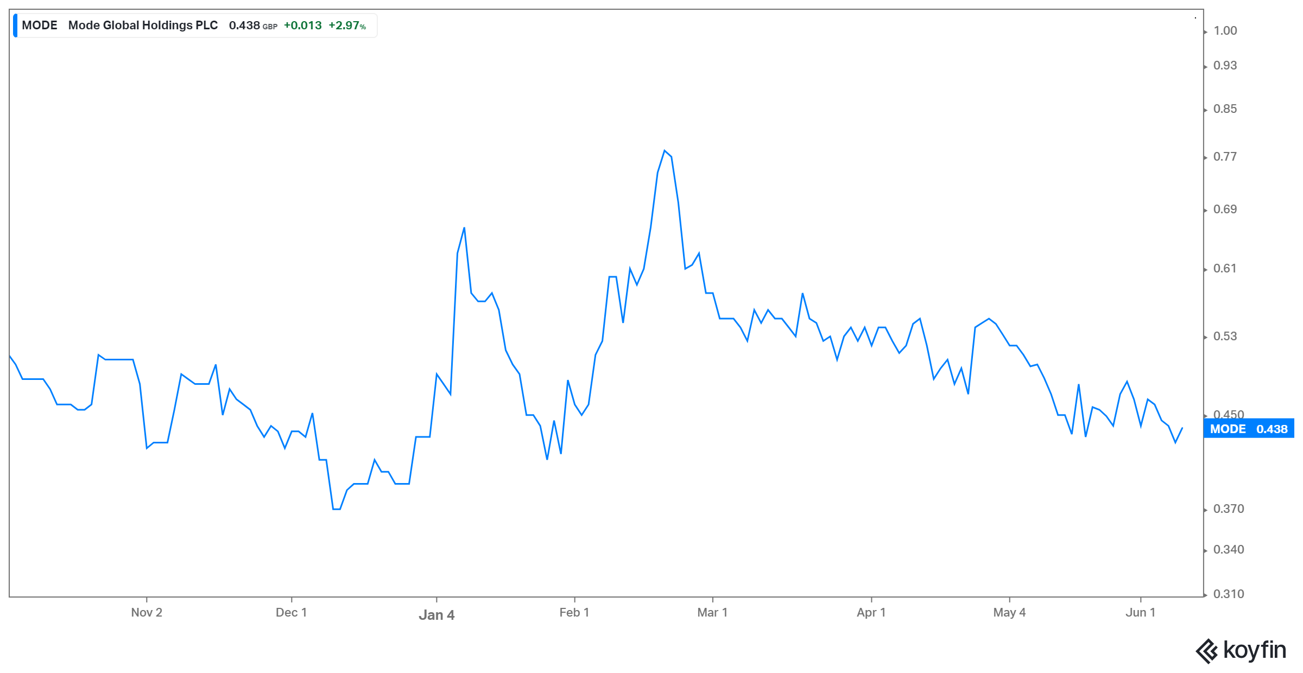Click the blue MODE 0.438 price tag
This screenshot has width=1303, height=673.
pyautogui.click(x=1249, y=429)
